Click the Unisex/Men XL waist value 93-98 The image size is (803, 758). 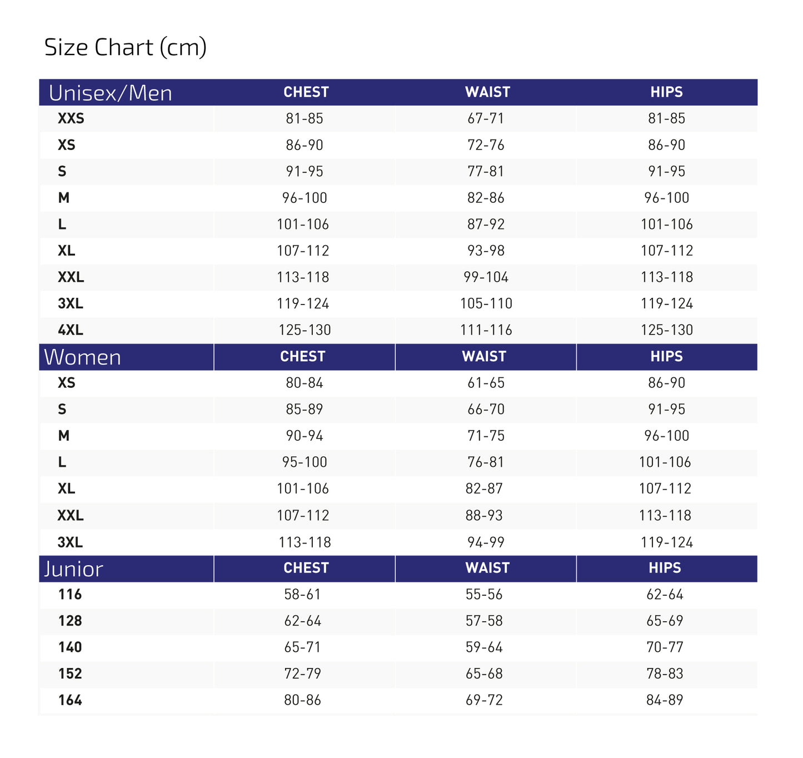486,251
